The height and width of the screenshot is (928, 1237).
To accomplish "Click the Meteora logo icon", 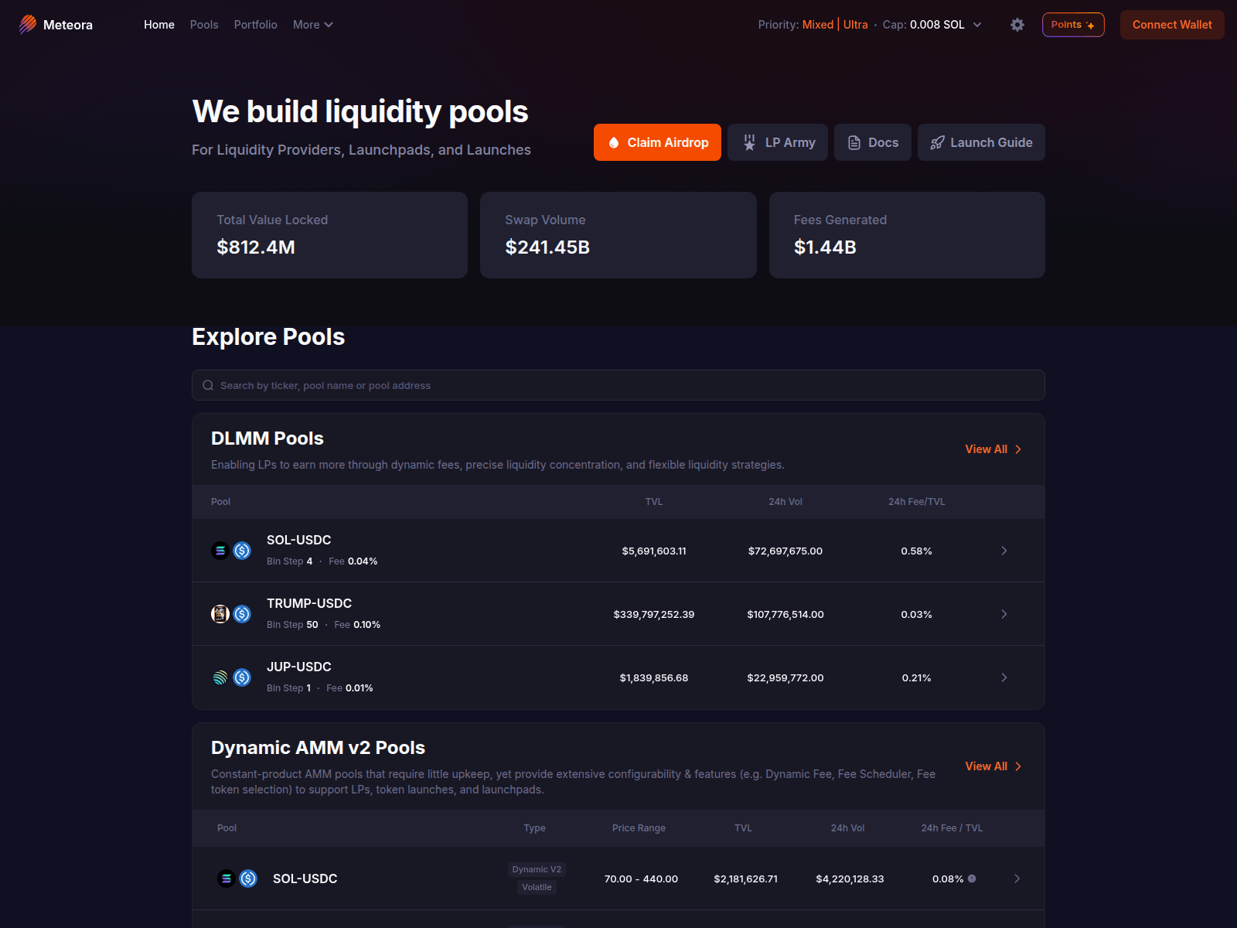I will (x=28, y=25).
